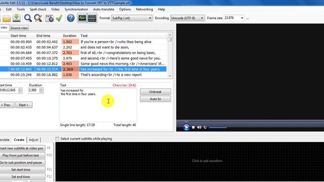324x182 pixels.
Task: Open Find with the magnifier icon
Action: 28,18
